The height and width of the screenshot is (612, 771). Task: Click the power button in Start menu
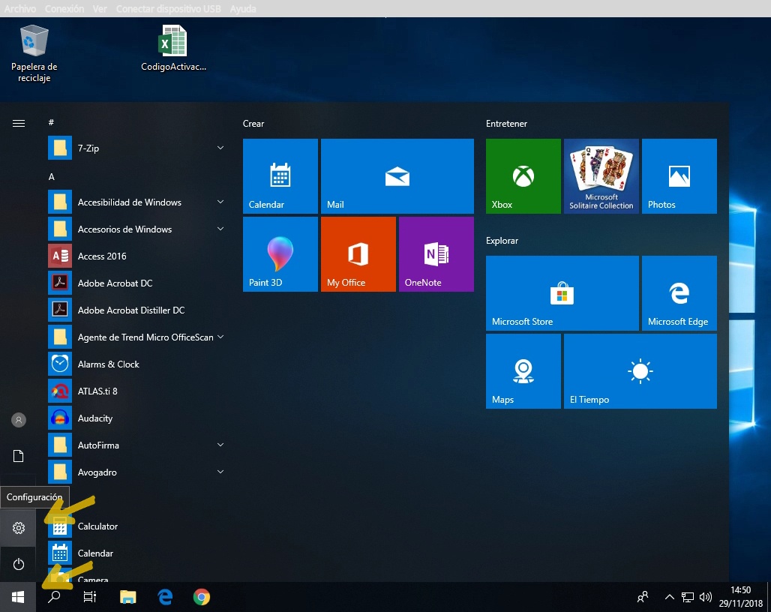point(18,564)
